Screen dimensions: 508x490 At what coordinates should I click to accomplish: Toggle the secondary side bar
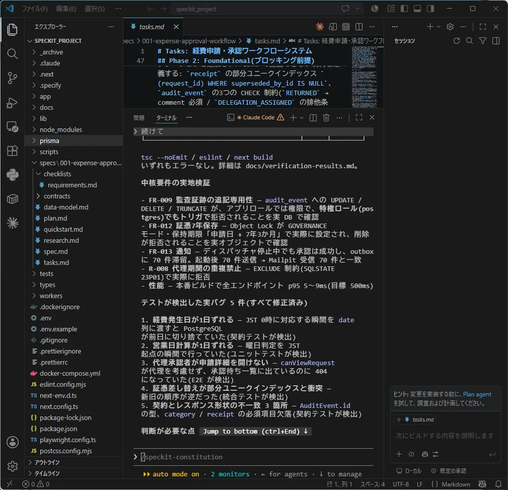tap(430, 9)
